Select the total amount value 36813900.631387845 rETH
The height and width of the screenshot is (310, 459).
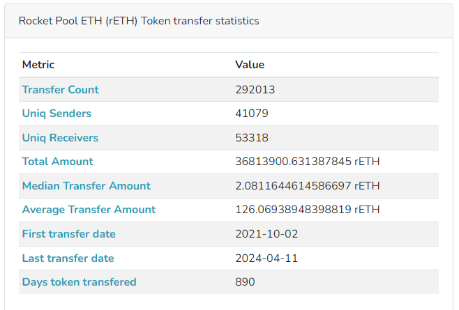308,162
